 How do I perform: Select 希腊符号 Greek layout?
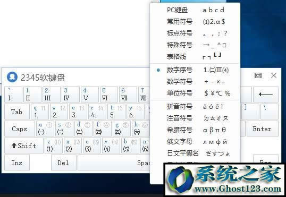tap(195, 130)
